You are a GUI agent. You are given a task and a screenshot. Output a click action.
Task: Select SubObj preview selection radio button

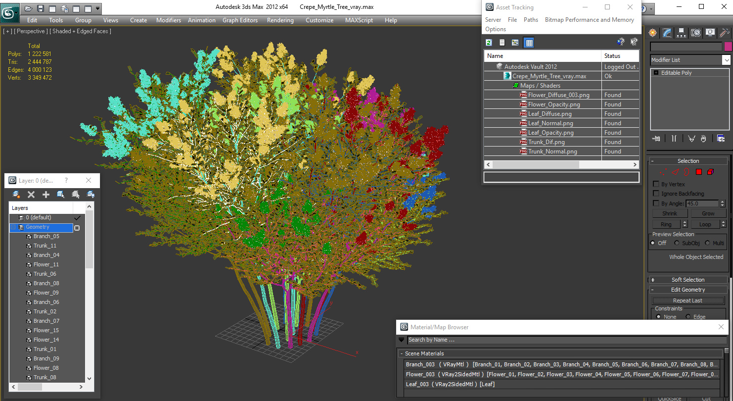pyautogui.click(x=677, y=243)
